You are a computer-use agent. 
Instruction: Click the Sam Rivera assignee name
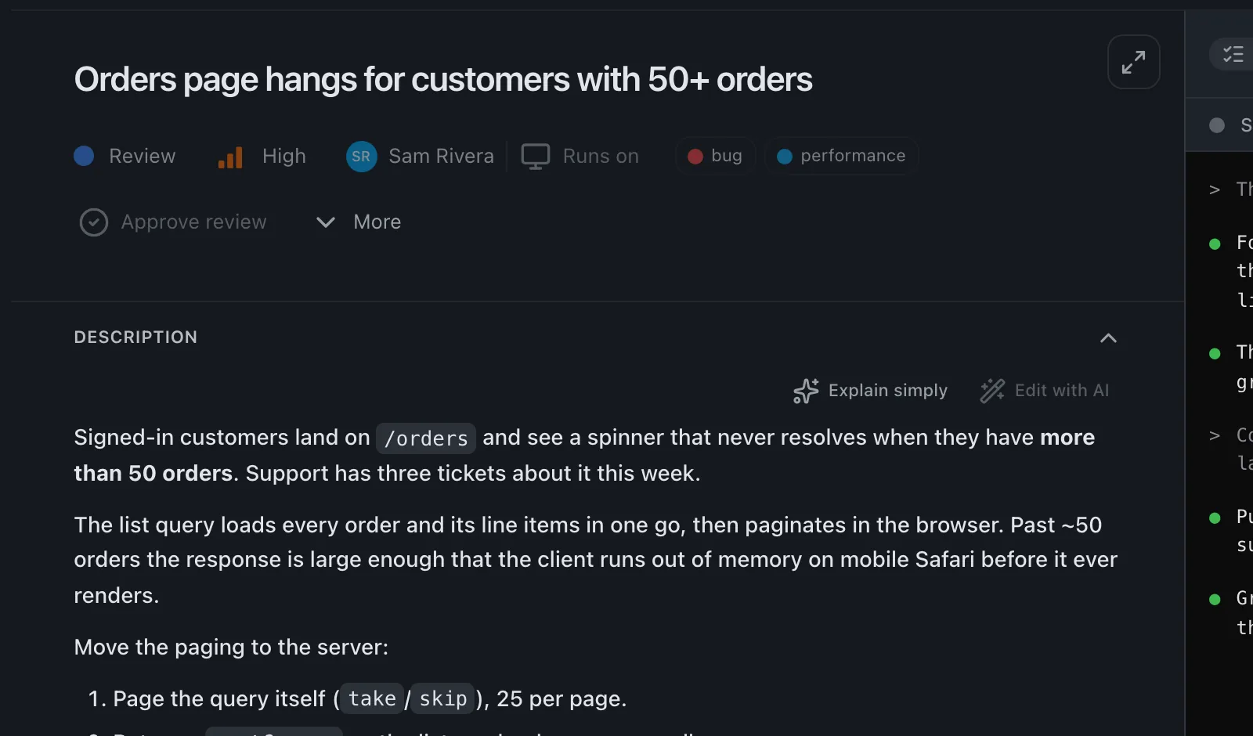(x=442, y=157)
